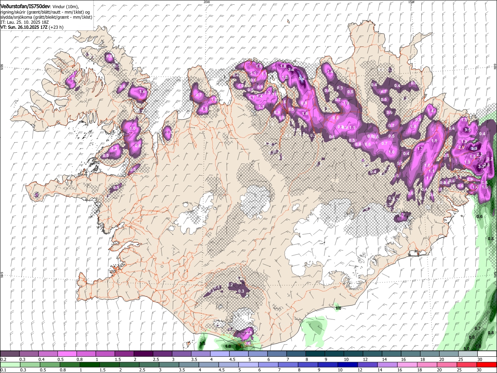Click the 3.3 snowfall value in the east
Viewport: 497px width, 373px height.
[x=481, y=166]
